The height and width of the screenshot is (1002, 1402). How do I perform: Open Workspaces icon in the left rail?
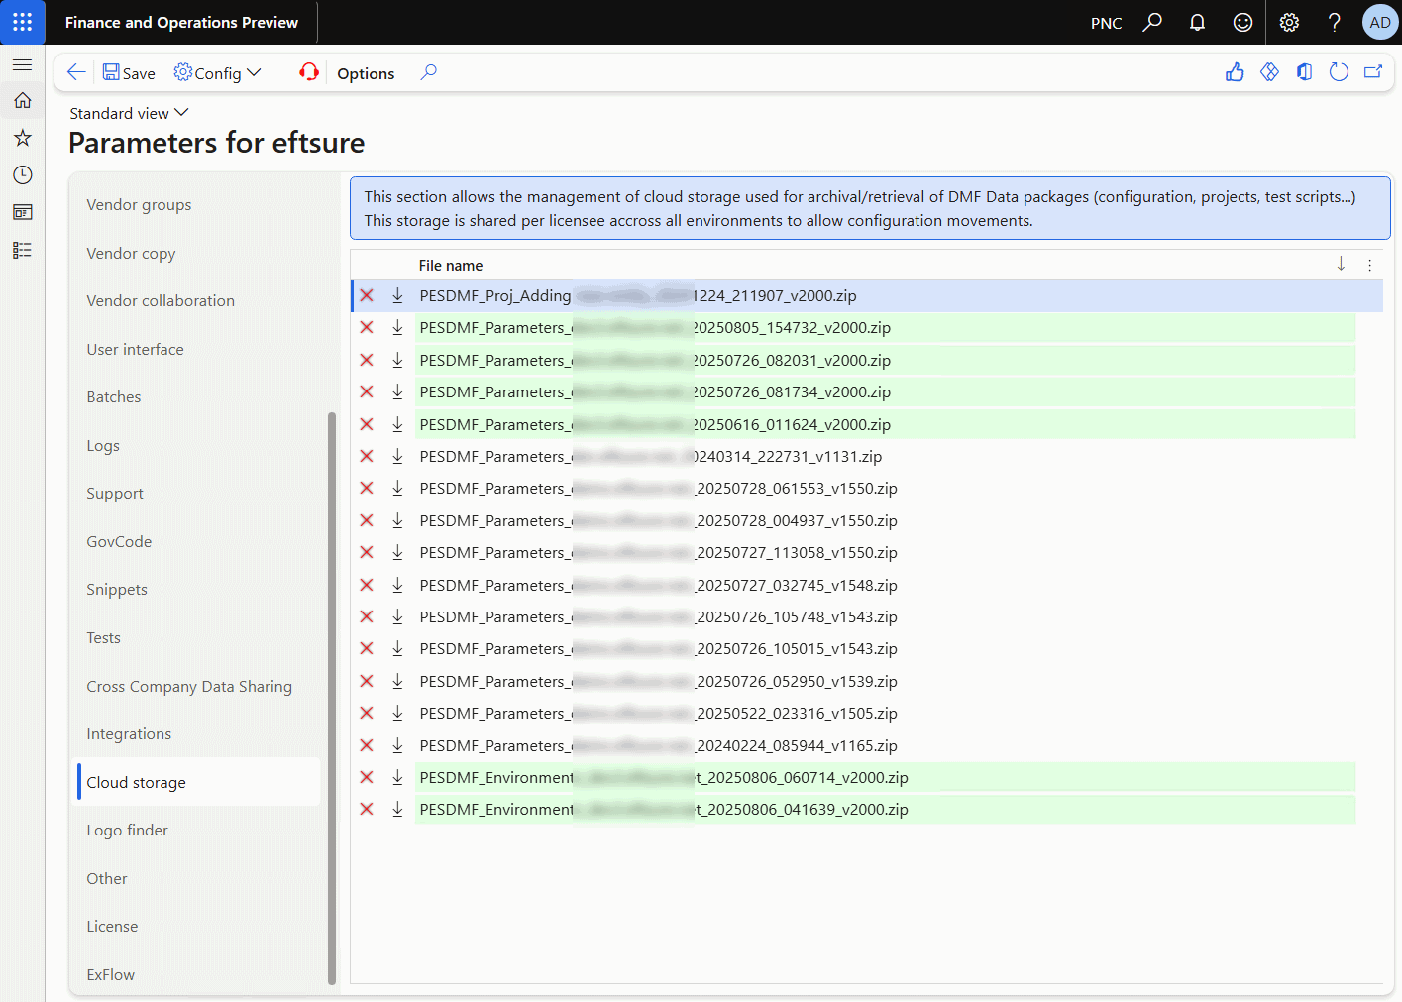coord(22,212)
